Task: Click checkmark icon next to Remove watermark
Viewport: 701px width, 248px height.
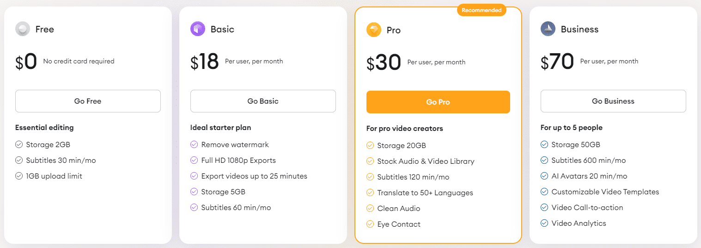Action: (x=194, y=145)
